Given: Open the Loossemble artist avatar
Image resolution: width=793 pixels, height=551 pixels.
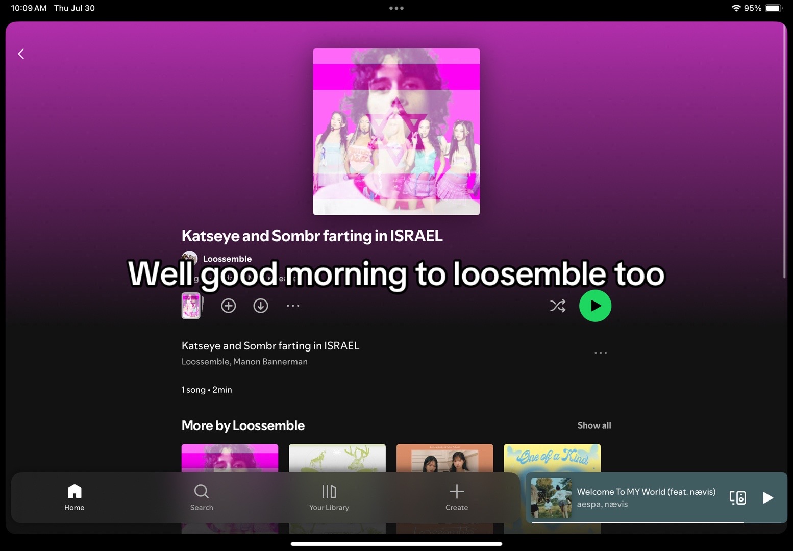Looking at the screenshot, I should coord(190,259).
